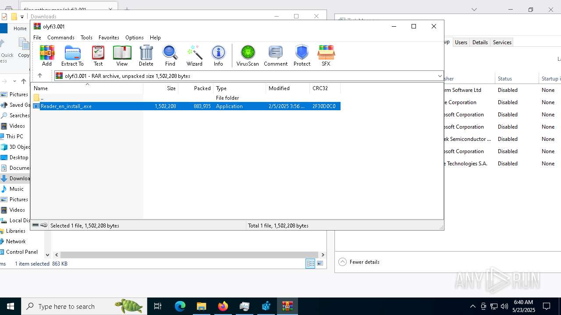Open the Tools menu
Image resolution: width=561 pixels, height=315 pixels.
point(86,38)
